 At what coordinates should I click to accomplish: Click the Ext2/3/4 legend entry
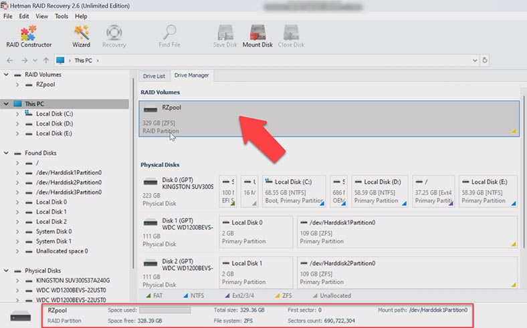pyautogui.click(x=239, y=296)
